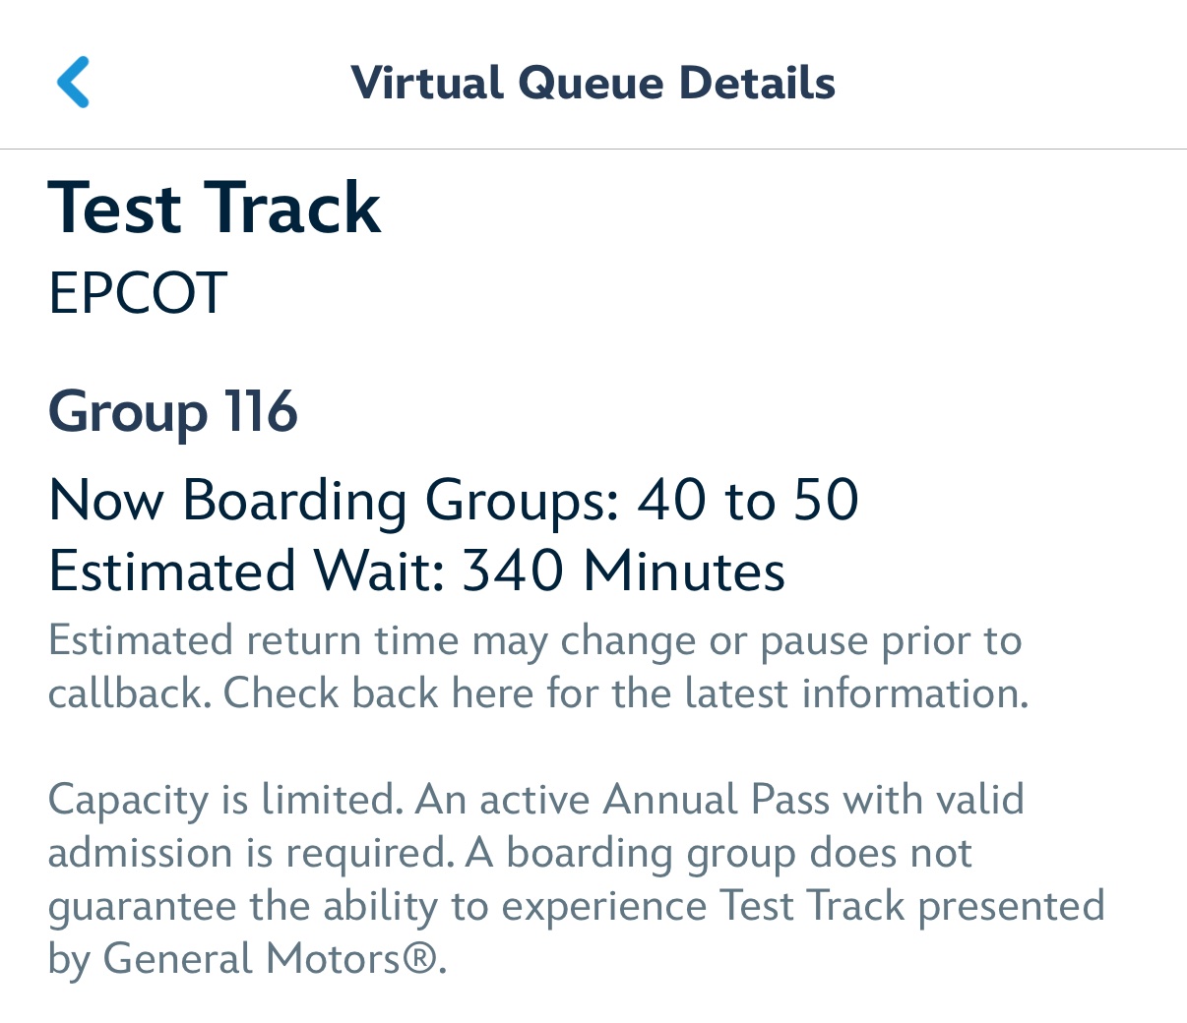
Task: Select the Test Track attraction heading
Action: tap(215, 208)
